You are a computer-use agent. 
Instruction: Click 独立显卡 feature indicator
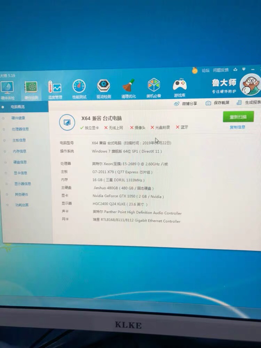point(90,128)
